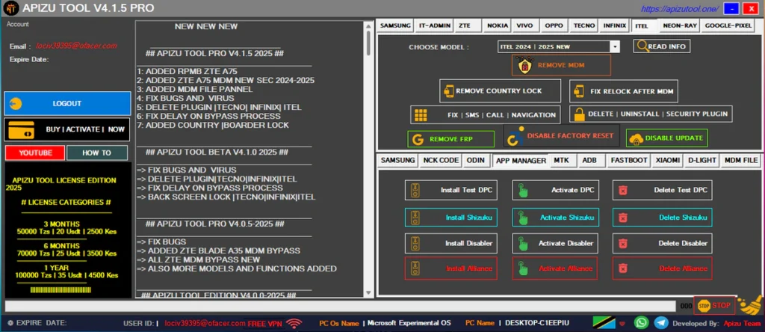Click Delete Alliance button
The image size is (765, 332).
tap(663, 268)
